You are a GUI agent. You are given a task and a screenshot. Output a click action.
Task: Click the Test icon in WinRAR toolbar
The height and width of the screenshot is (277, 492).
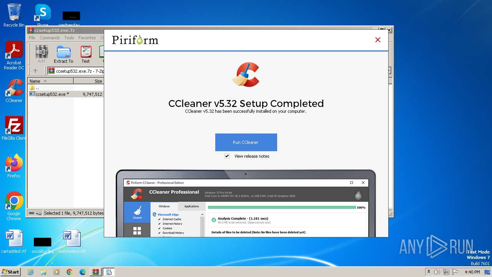point(86,54)
